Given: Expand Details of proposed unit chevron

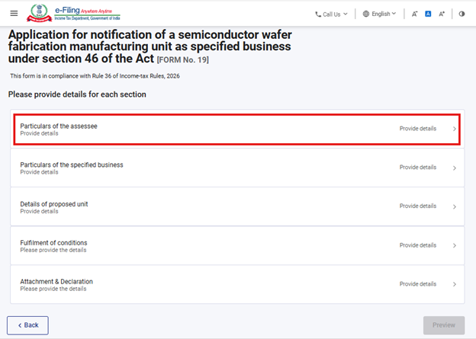Looking at the screenshot, I should pyautogui.click(x=455, y=206).
